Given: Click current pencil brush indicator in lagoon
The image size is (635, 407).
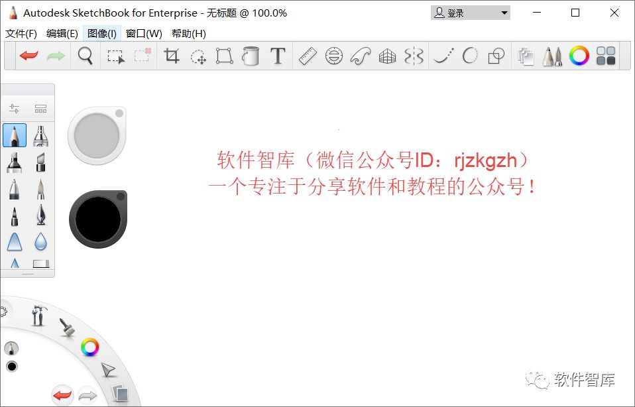Looking at the screenshot, I should point(11,348).
